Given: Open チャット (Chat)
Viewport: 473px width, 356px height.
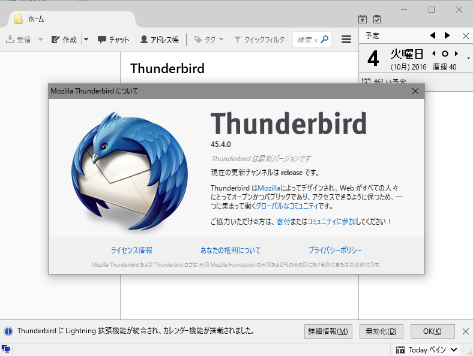Looking at the screenshot, I should coord(113,40).
